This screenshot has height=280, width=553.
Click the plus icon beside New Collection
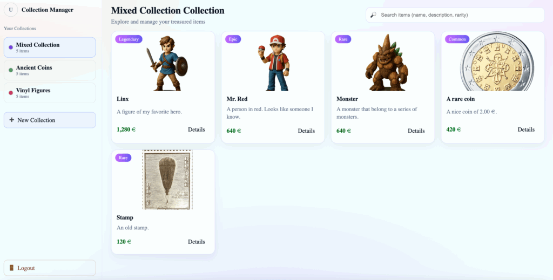(11, 120)
